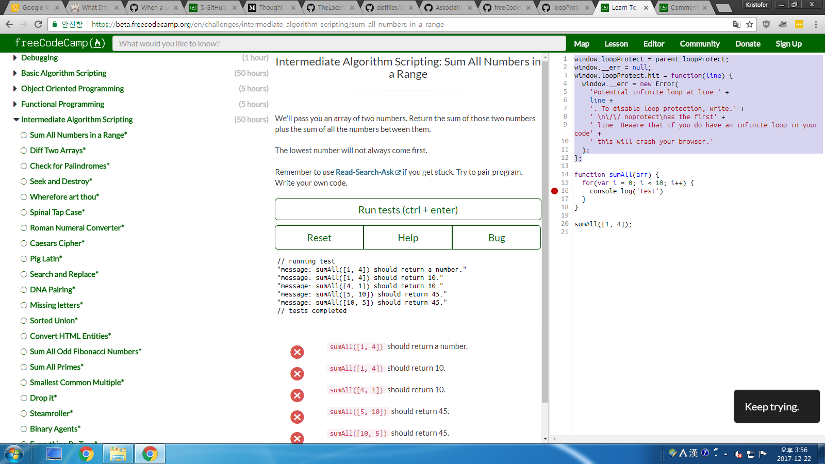
Task: Open the Privacy Badger extension
Action: tap(783, 24)
